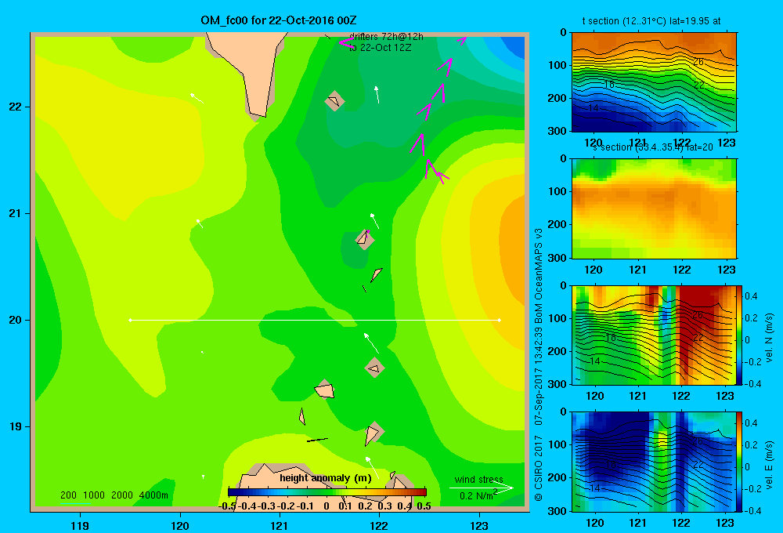Click the temperature section plot

(654, 82)
